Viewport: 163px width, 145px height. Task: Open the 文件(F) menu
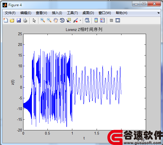pyautogui.click(x=10, y=13)
